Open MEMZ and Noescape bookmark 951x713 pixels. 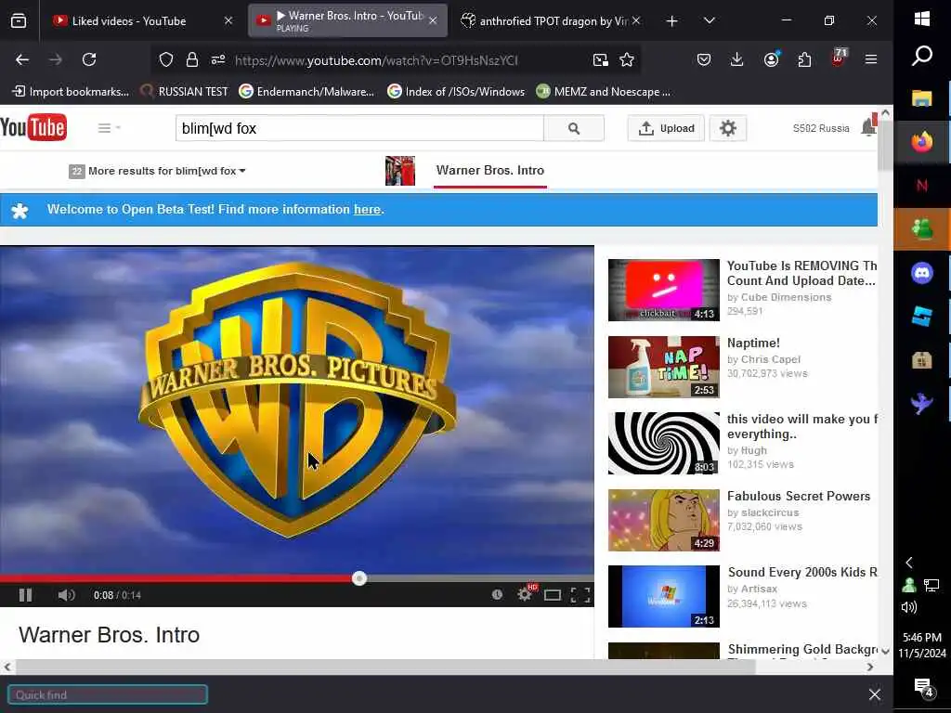point(604,92)
